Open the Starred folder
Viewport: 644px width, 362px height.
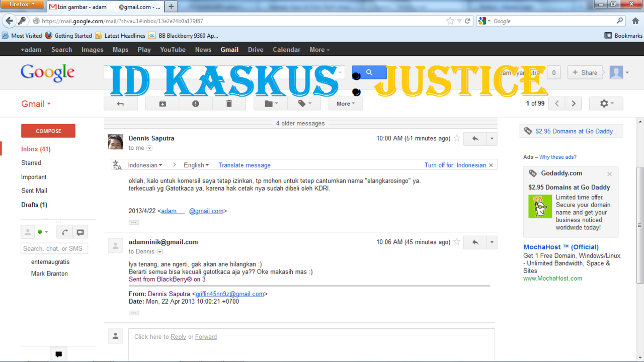tap(31, 163)
